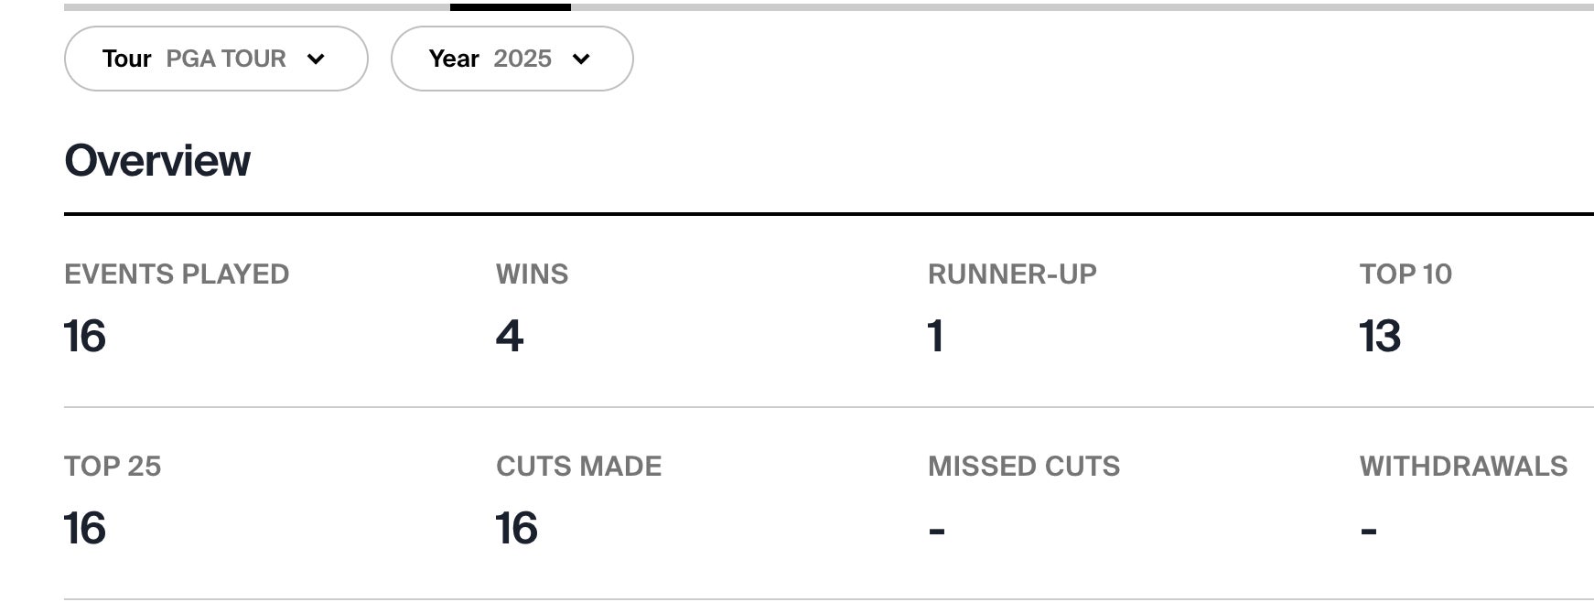Click the CUTS MADE stat label

pos(578,467)
